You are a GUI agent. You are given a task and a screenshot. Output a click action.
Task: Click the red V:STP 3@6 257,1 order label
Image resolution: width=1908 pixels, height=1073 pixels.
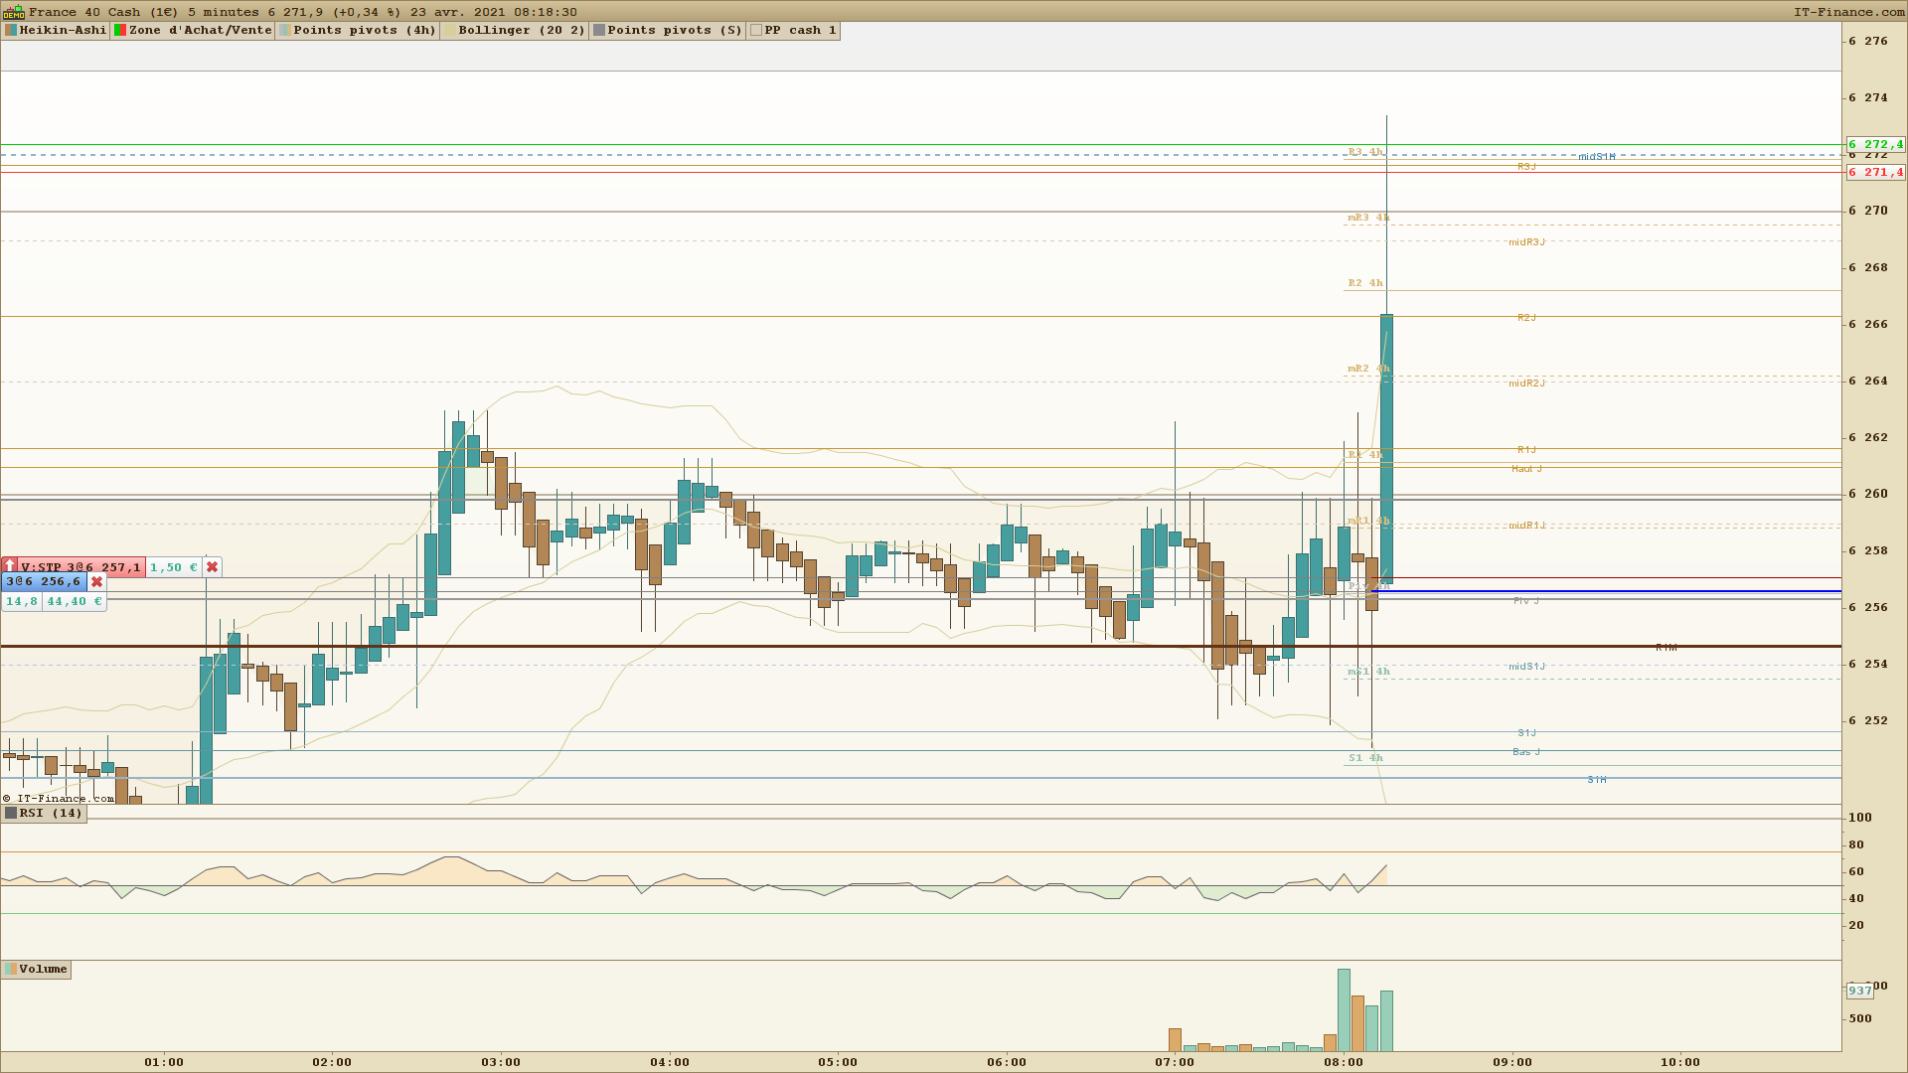(79, 567)
